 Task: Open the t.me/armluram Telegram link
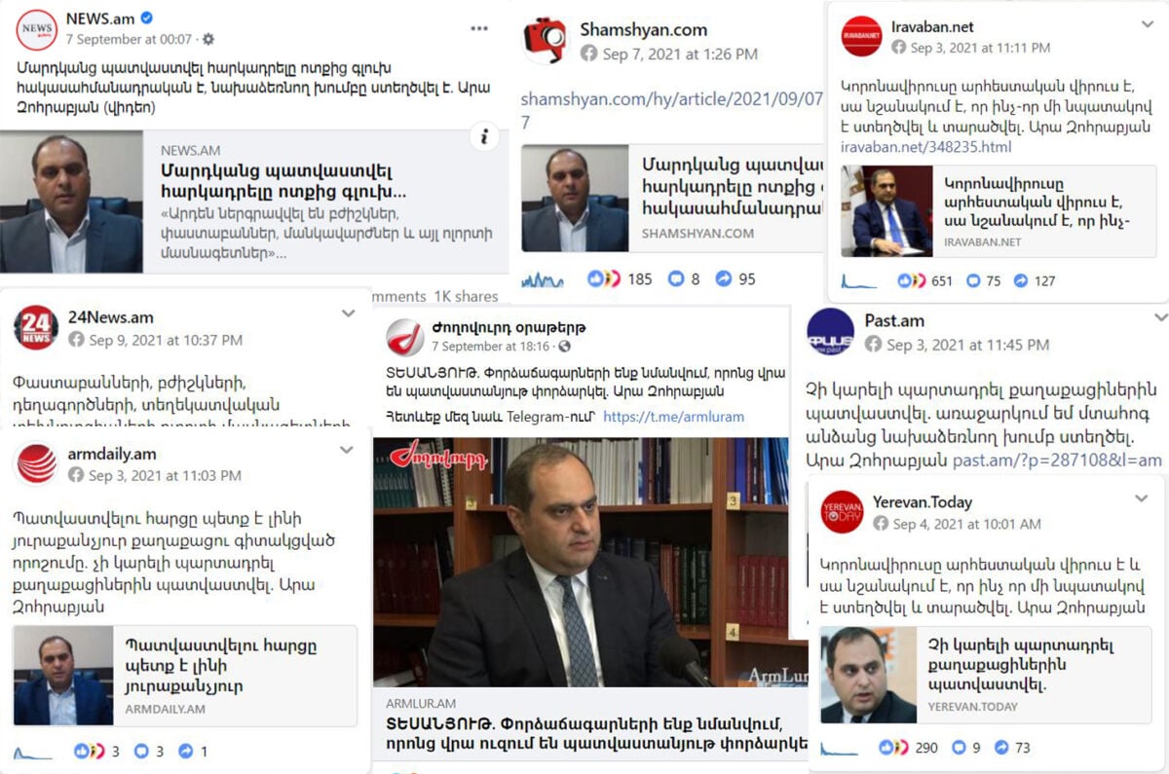tap(673, 417)
